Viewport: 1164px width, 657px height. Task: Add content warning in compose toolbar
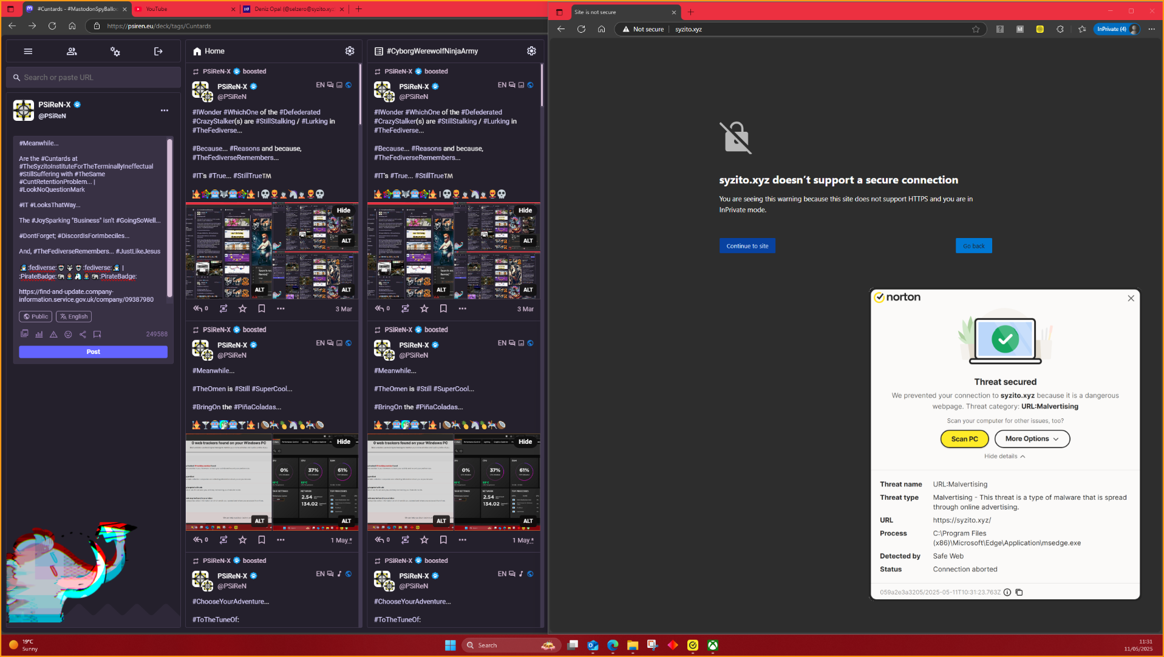point(53,334)
